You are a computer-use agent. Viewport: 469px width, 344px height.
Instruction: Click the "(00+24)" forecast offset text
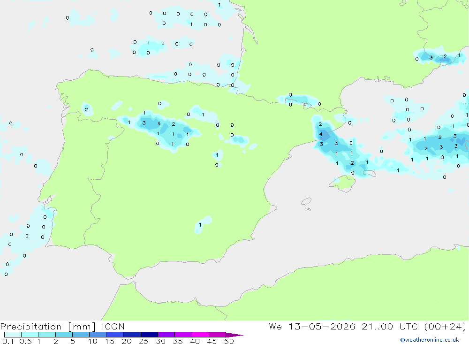coord(445,326)
